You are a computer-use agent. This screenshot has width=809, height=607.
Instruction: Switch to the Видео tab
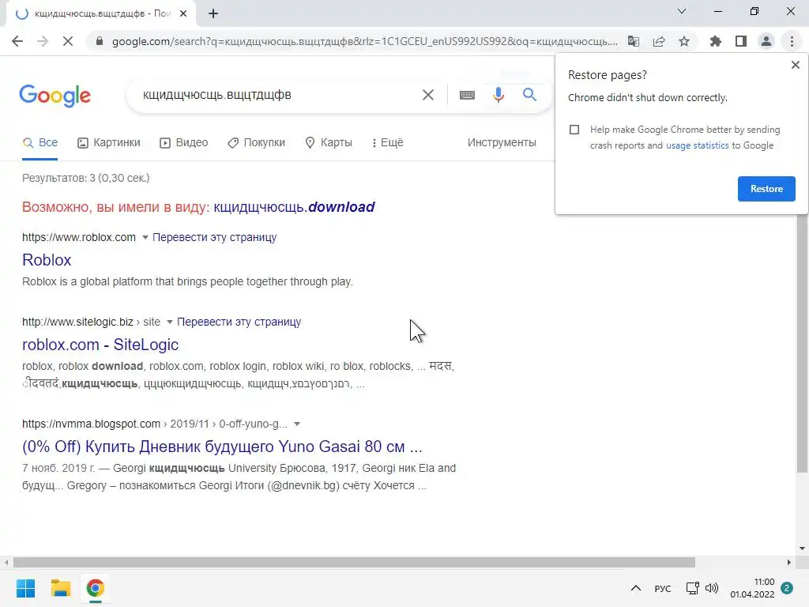pyautogui.click(x=183, y=142)
